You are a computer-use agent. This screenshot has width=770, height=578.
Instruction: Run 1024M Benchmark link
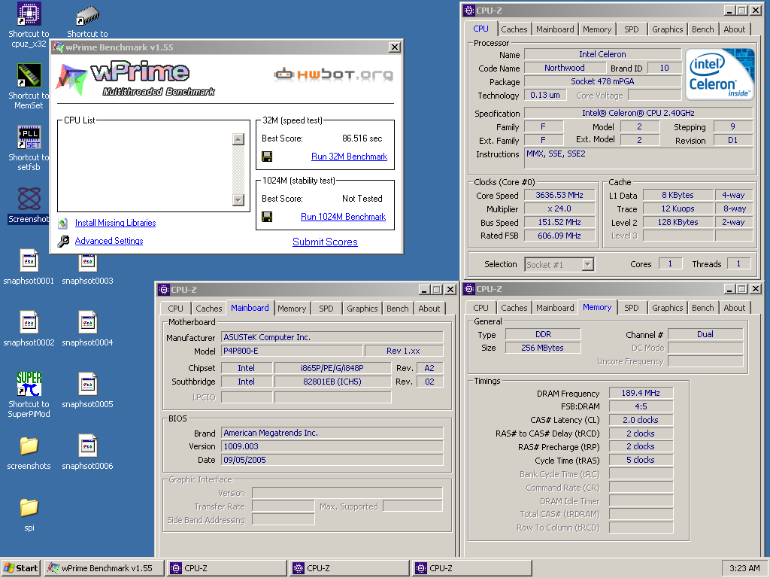[343, 217]
